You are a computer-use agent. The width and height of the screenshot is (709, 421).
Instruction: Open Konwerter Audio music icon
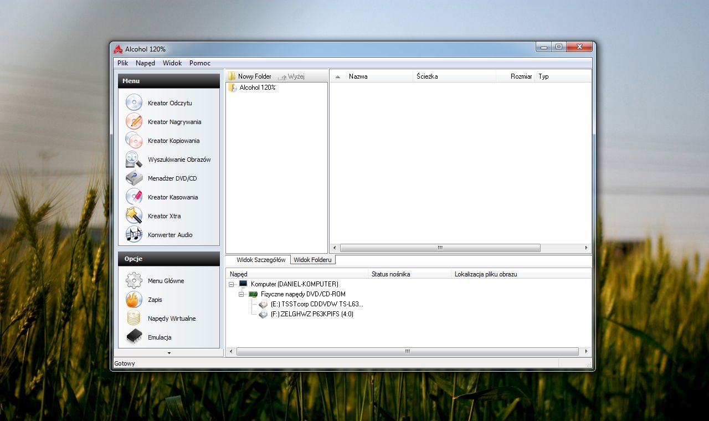(134, 235)
